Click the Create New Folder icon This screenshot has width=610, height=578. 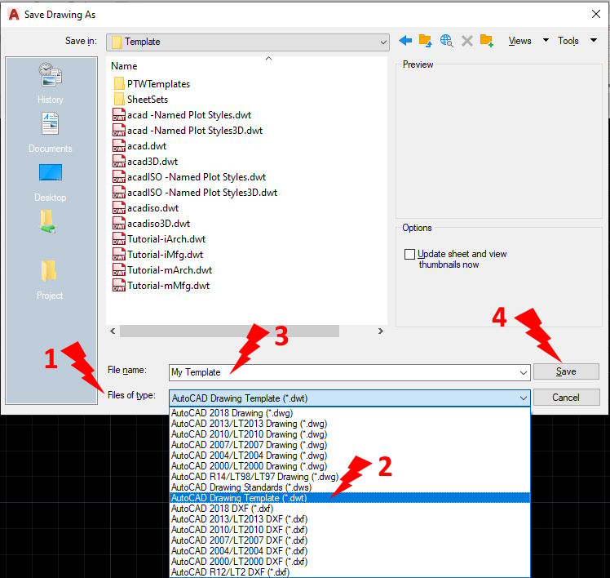(x=487, y=41)
